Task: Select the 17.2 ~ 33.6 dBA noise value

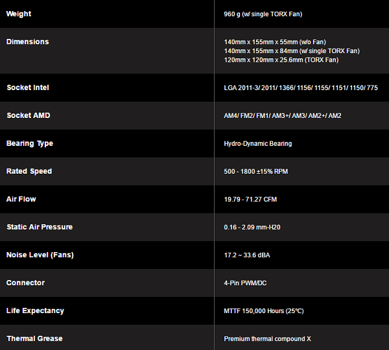Action: (246, 255)
